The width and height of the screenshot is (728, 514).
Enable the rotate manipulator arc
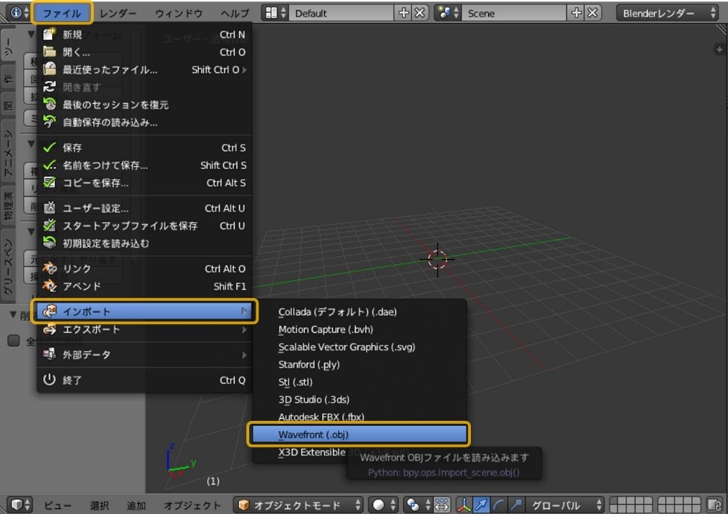[x=498, y=505]
